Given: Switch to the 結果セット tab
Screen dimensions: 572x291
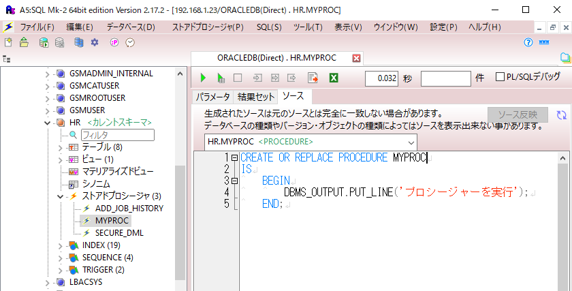Looking at the screenshot, I should 256,97.
